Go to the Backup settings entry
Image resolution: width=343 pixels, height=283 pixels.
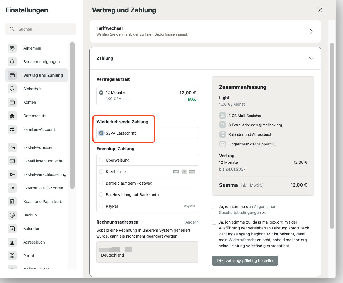[30, 215]
